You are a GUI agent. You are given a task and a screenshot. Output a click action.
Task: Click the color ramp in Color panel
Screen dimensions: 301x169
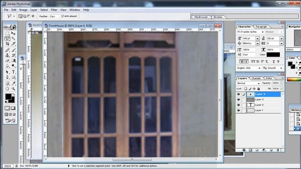click(x=294, y=79)
